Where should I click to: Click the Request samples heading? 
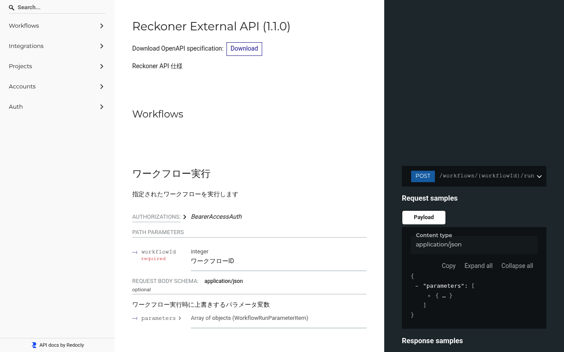click(430, 198)
